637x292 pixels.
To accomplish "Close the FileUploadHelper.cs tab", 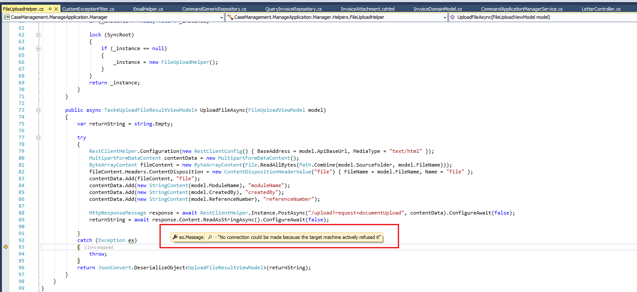I will click(x=57, y=9).
